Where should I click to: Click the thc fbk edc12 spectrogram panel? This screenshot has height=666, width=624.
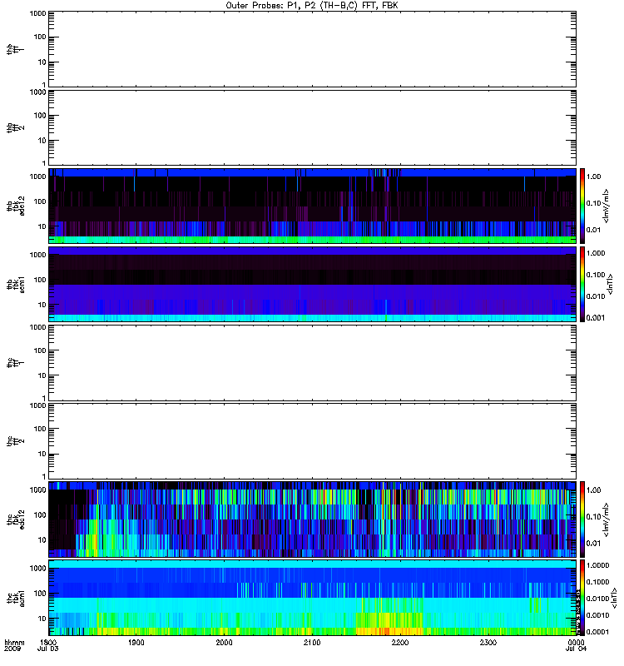(313, 519)
